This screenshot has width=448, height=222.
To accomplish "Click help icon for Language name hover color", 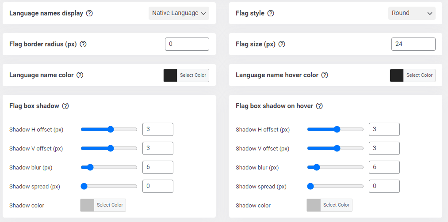I will pyautogui.click(x=325, y=75).
